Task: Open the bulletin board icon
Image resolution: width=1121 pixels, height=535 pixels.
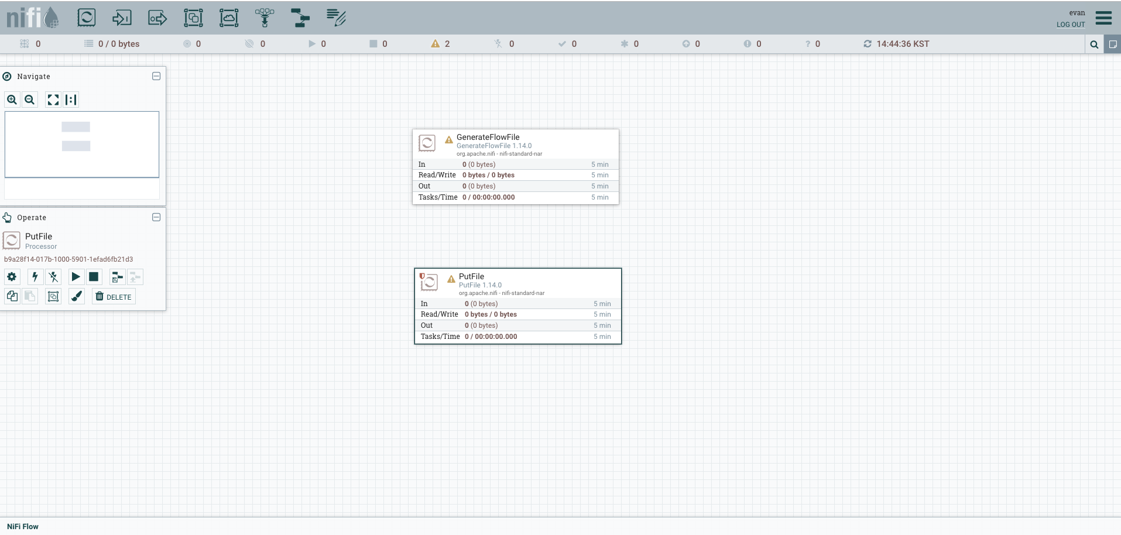Action: 1113,44
